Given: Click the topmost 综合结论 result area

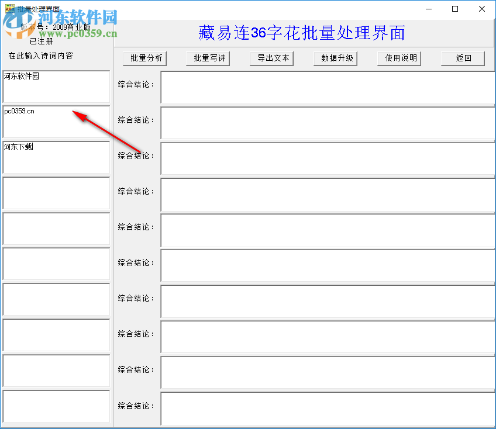Looking at the screenshot, I should coord(328,88).
